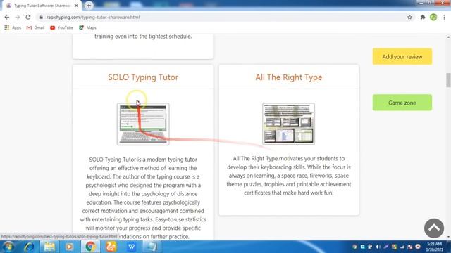Open the media player taskbar icon
The width and height of the screenshot is (451, 253).
[69, 247]
